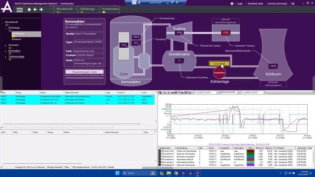Viewport: 315px width, 177px height.
Task: Collapse the Wunderkraft root node
Action: coord(2,23)
